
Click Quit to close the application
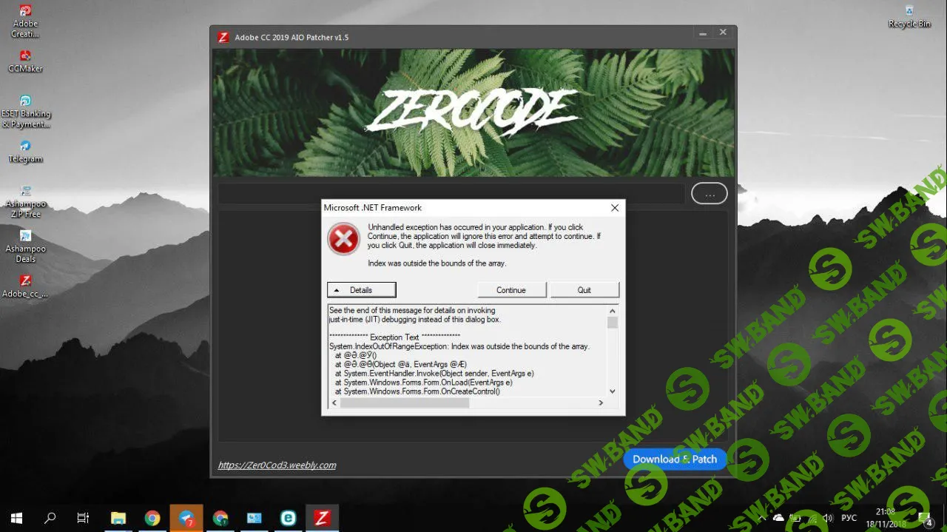point(584,290)
